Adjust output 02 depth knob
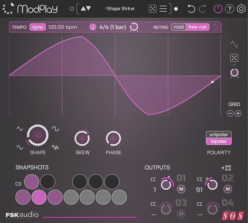The width and height of the screenshot is (248, 223). point(212,184)
